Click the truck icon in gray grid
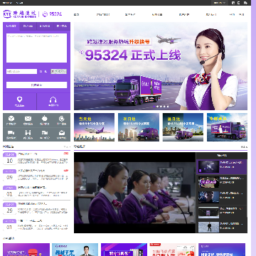 pos(11,133)
